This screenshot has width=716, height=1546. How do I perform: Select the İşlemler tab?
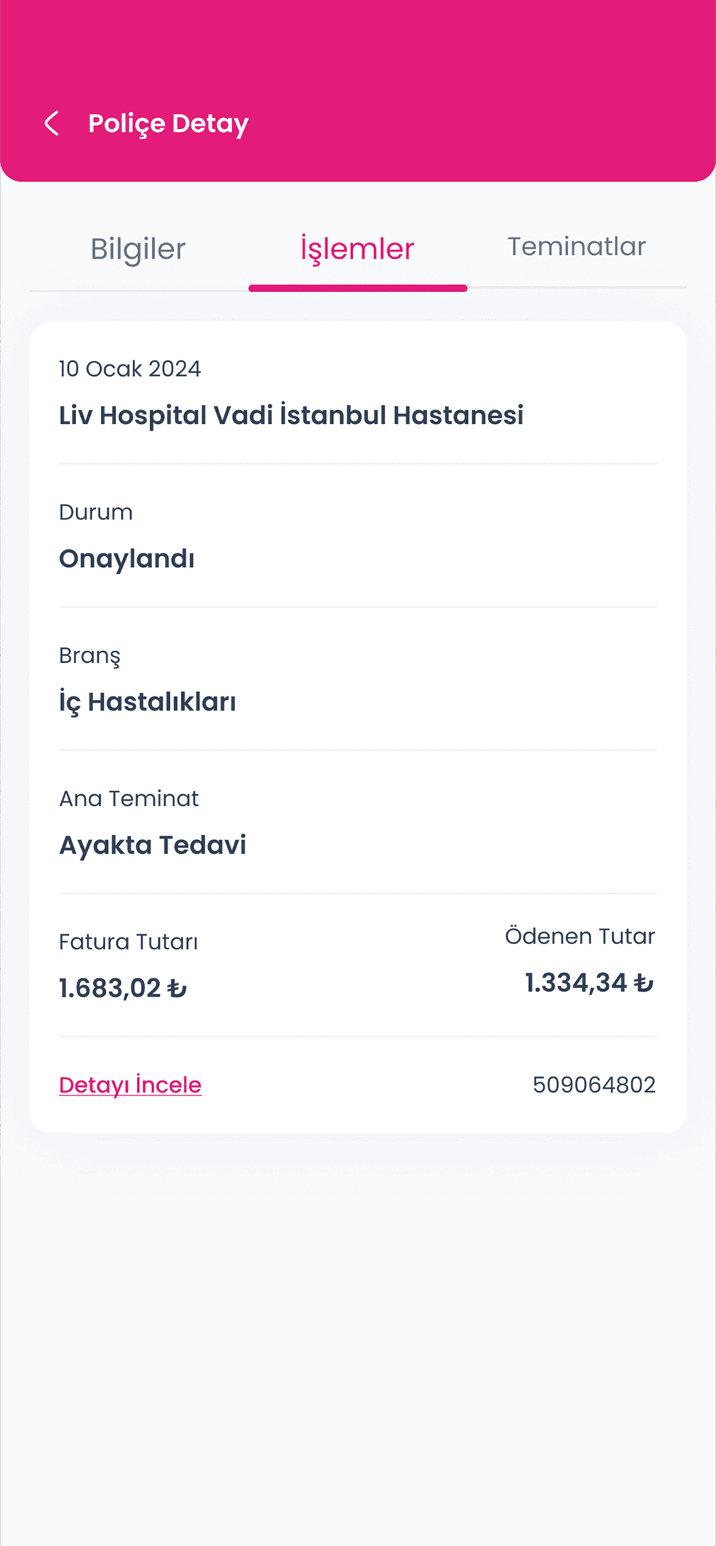(357, 249)
